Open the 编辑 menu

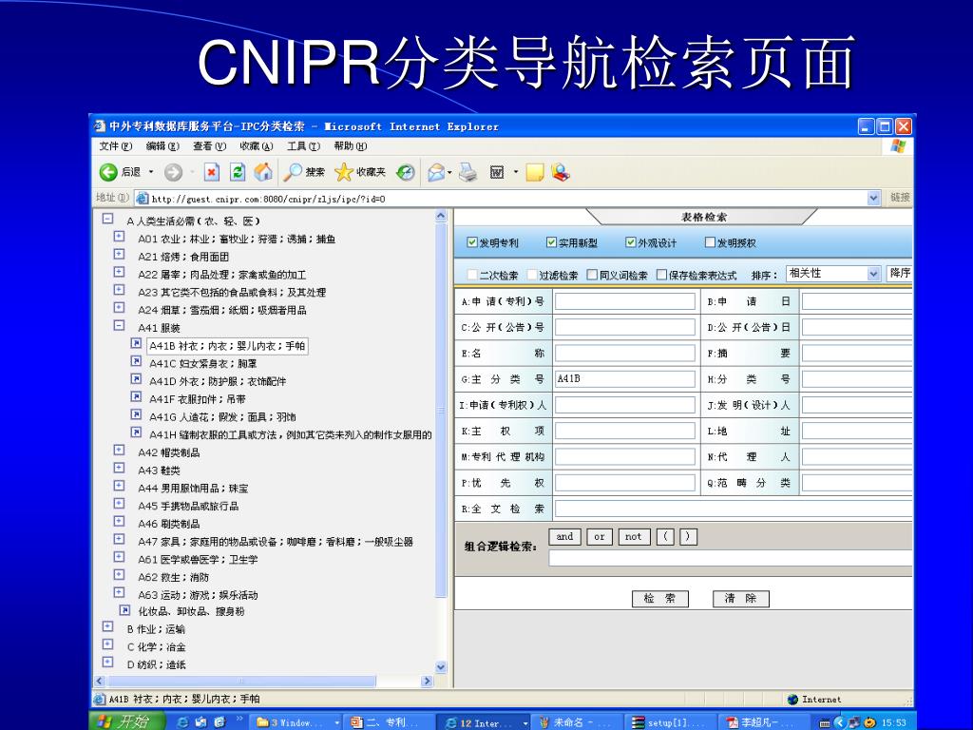[162, 145]
